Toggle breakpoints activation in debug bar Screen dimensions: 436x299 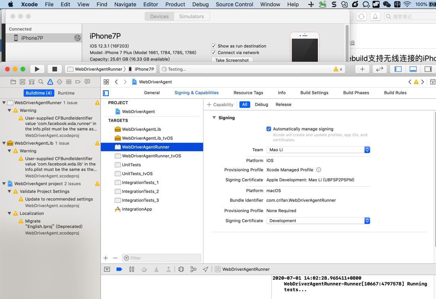pos(119,269)
